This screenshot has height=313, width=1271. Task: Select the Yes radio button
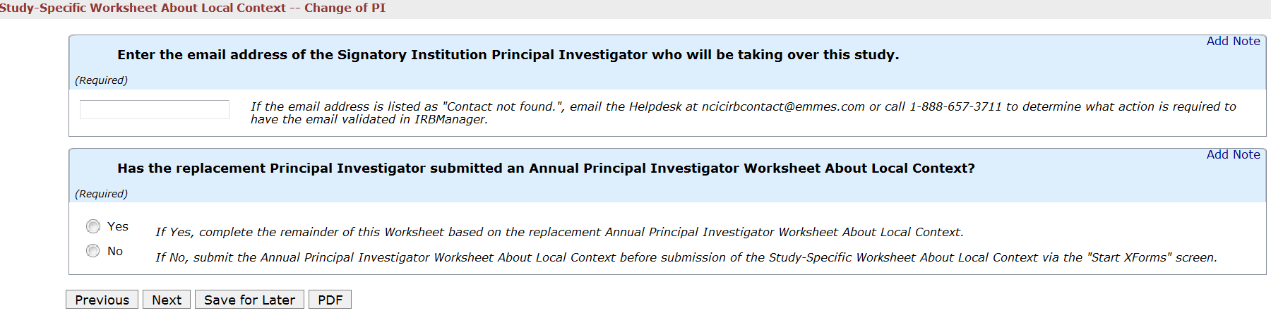click(93, 226)
